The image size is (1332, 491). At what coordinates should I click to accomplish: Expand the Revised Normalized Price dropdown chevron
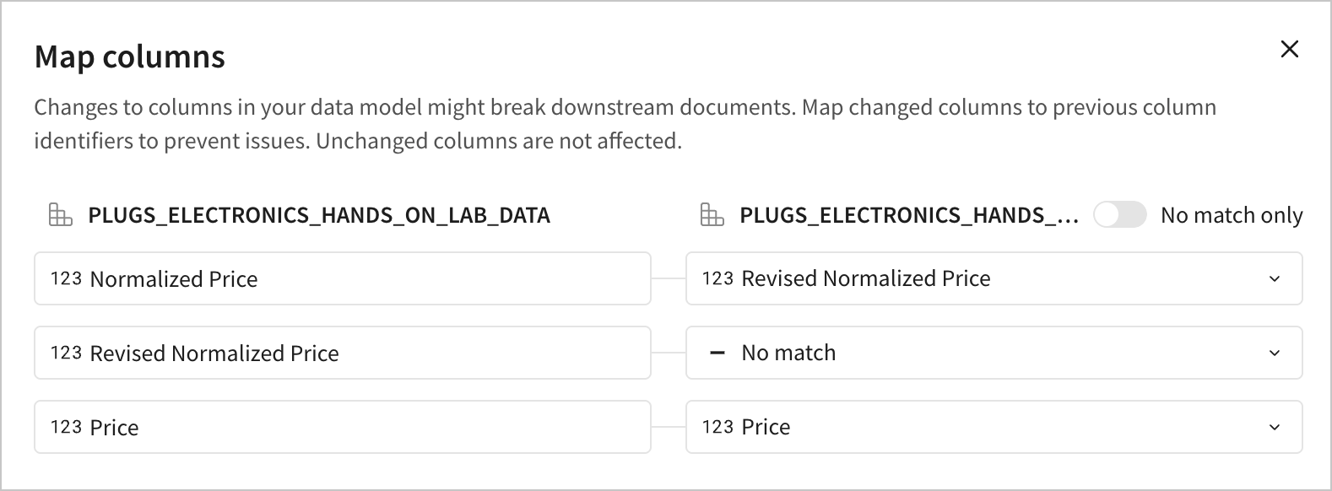click(1275, 279)
